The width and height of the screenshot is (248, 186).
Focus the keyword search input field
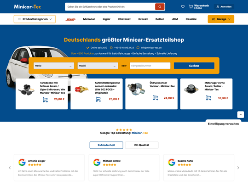[110, 6]
